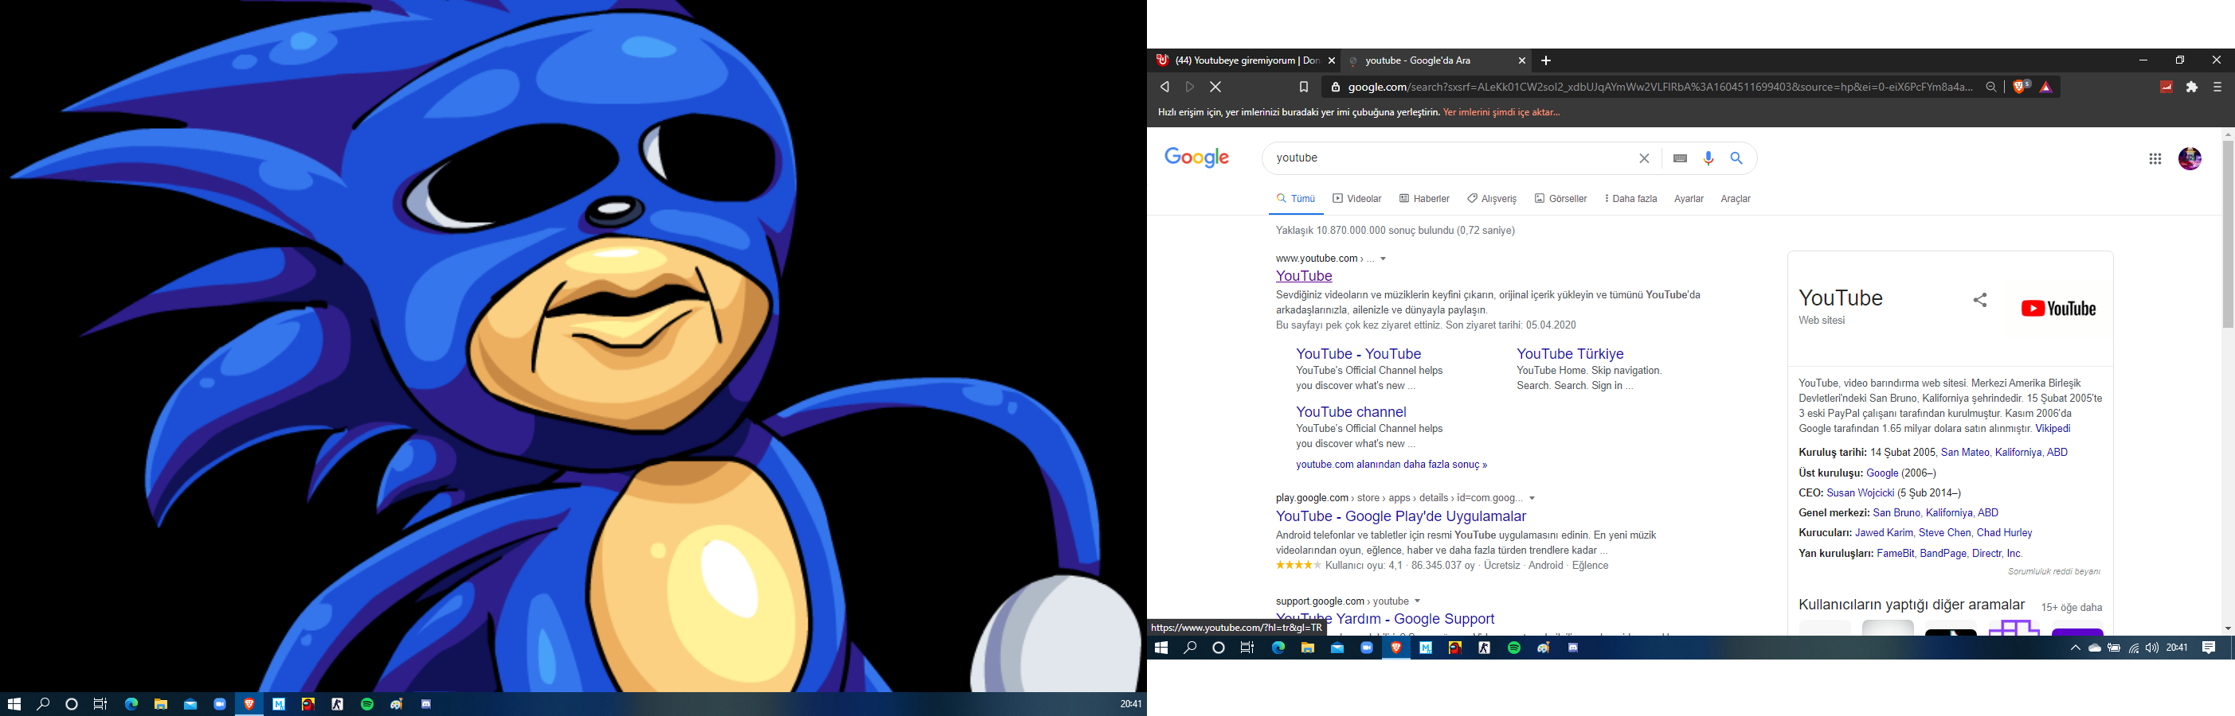
Task: Open the Brave Shields lion icon
Action: 2021,86
